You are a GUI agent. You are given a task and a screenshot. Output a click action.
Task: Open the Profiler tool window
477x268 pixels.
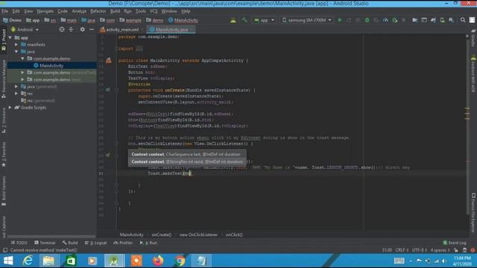(123, 243)
